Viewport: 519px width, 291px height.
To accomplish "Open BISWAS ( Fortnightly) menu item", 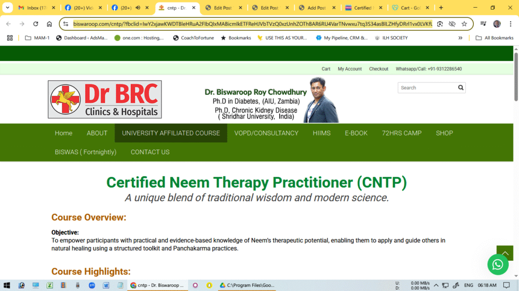I will 85,152.
